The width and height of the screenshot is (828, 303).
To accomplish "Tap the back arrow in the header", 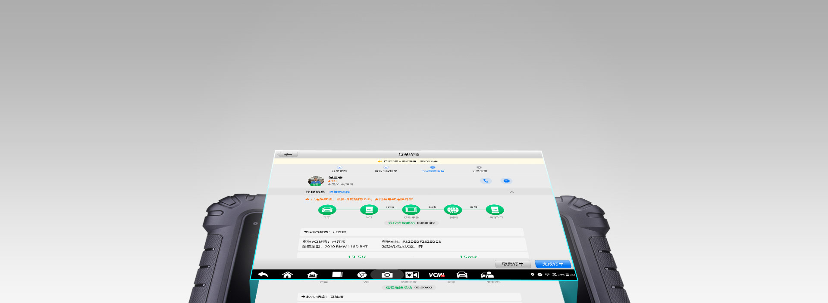I will tap(288, 155).
